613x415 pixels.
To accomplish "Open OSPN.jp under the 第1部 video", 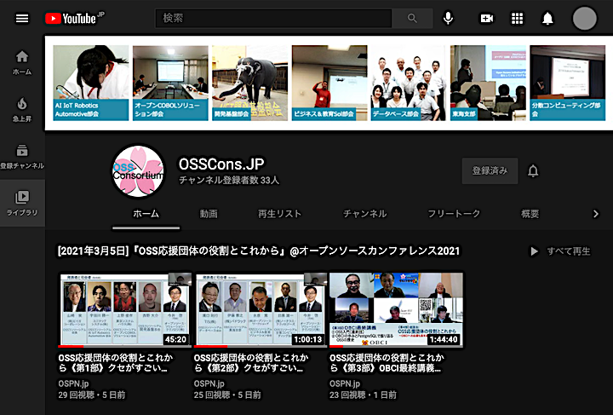I will (73, 383).
